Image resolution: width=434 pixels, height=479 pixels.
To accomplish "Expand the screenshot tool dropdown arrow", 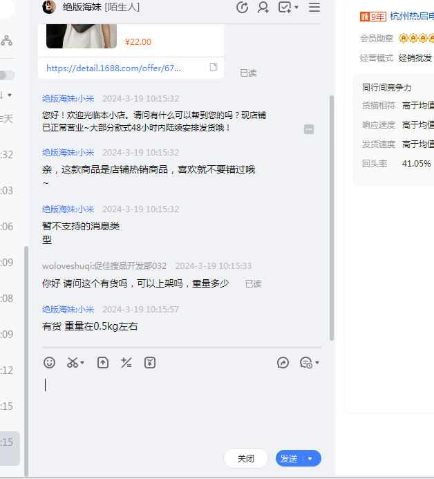I will (82, 363).
